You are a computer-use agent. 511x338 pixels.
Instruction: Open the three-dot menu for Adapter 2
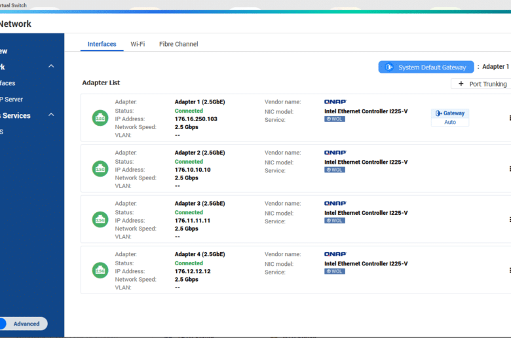click(510, 169)
